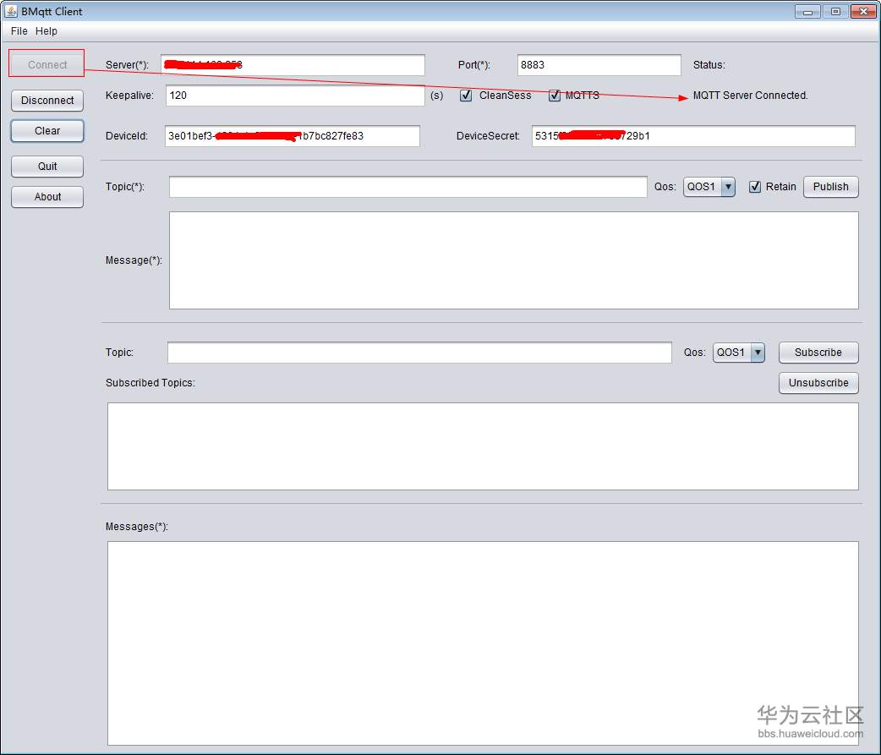Click the BMqtt Client Java title bar icon
The width and height of the screenshot is (881, 755).
11,11
